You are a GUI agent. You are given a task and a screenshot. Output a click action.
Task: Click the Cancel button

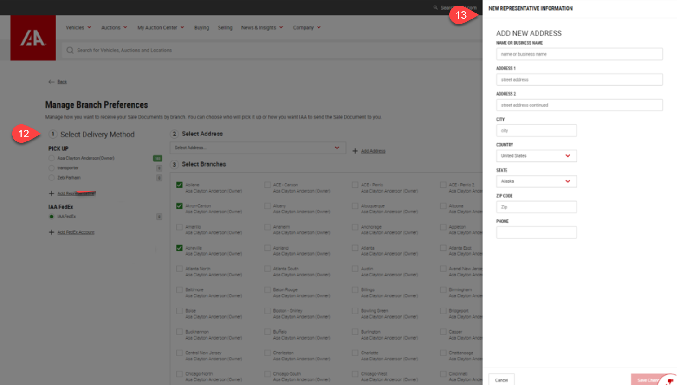501,380
